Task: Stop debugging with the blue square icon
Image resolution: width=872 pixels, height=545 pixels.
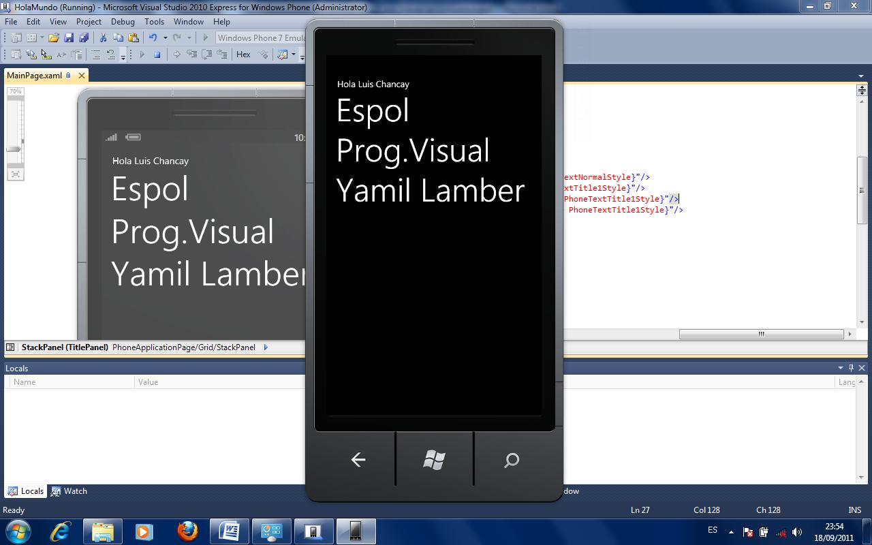Action: click(157, 54)
